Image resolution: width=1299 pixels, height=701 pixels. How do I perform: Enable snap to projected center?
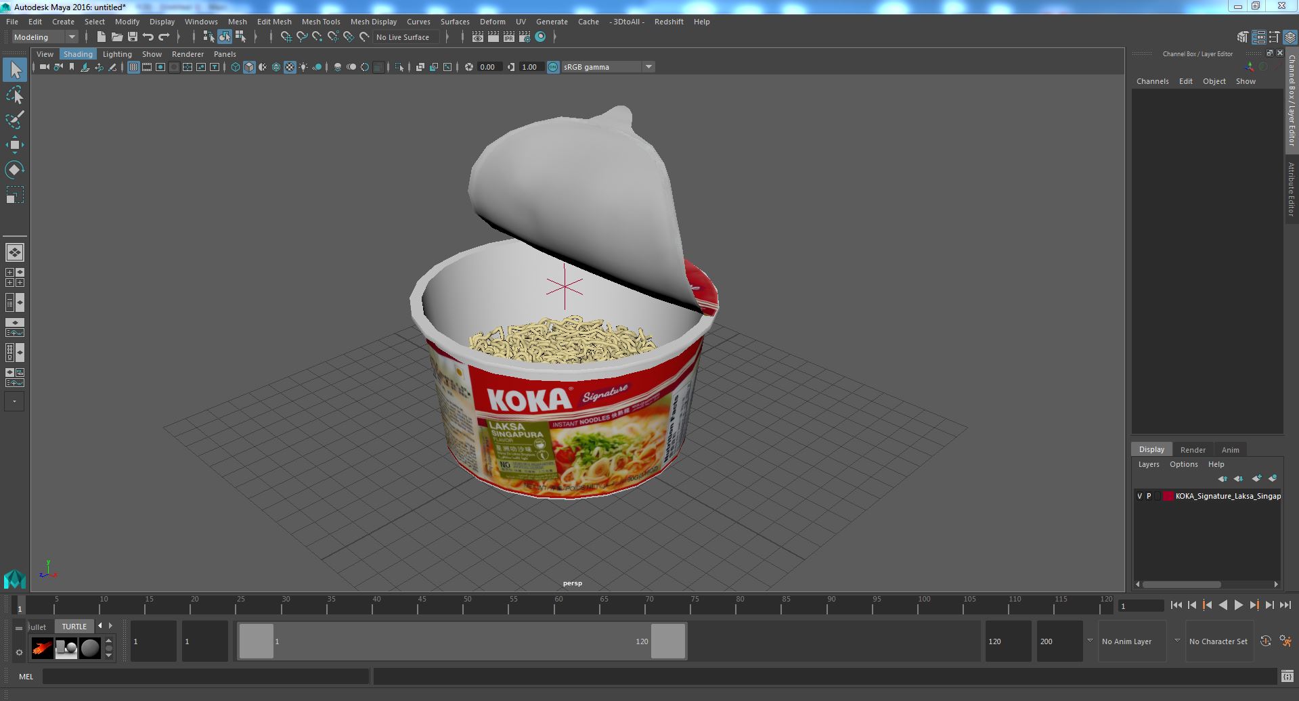[333, 37]
